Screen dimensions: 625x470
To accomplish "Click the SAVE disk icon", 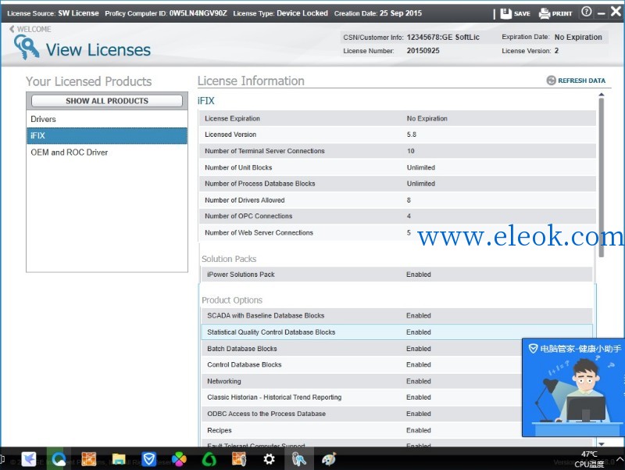I will point(505,13).
